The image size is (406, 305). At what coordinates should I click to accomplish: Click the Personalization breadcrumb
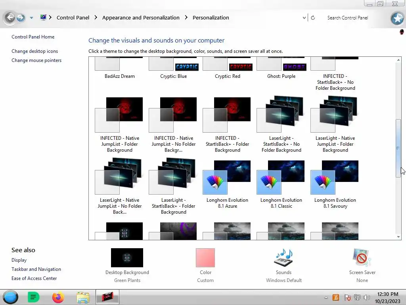click(211, 17)
